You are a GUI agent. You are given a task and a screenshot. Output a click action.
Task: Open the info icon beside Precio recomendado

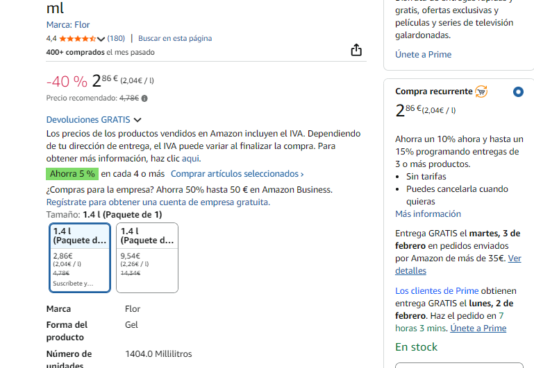coord(144,98)
